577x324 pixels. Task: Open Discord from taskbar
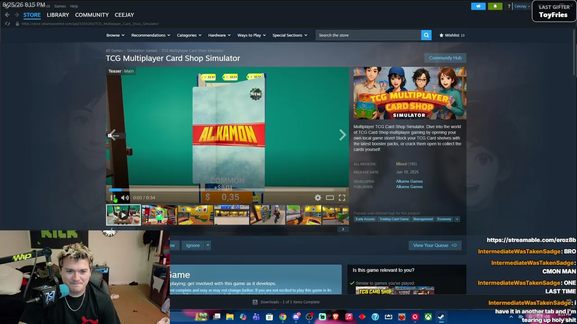click(x=296, y=317)
